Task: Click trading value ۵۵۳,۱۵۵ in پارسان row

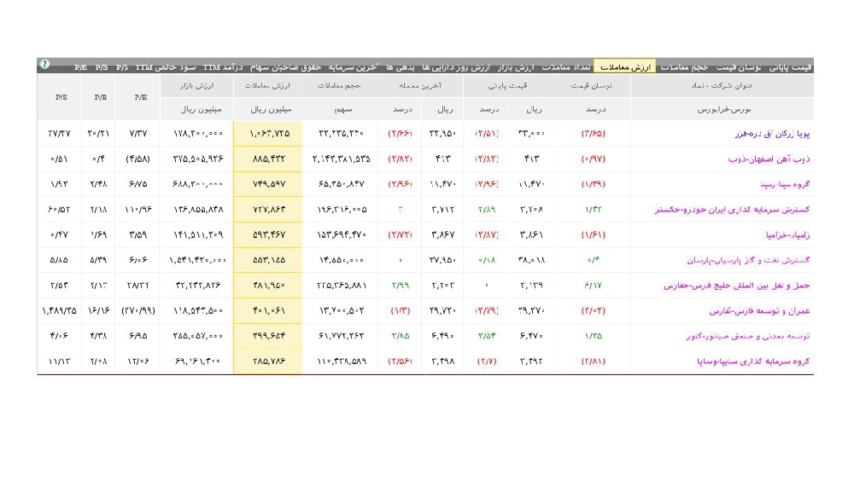Action: [x=269, y=260]
